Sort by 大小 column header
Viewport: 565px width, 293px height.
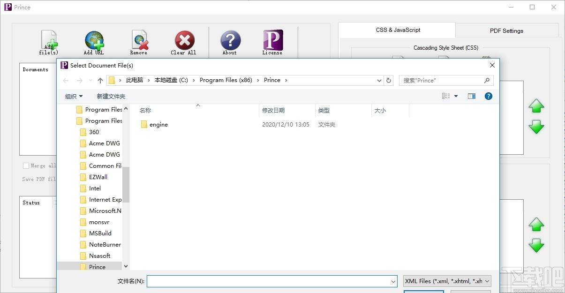click(x=380, y=111)
